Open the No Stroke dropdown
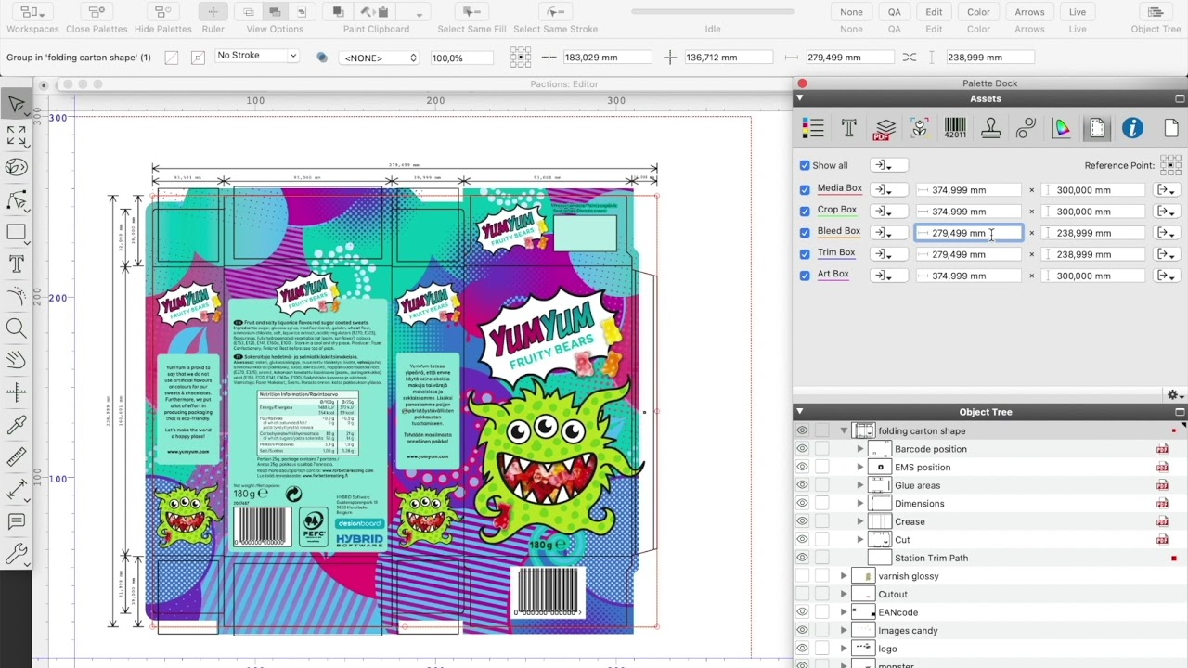The height and width of the screenshot is (668, 1188). click(257, 56)
